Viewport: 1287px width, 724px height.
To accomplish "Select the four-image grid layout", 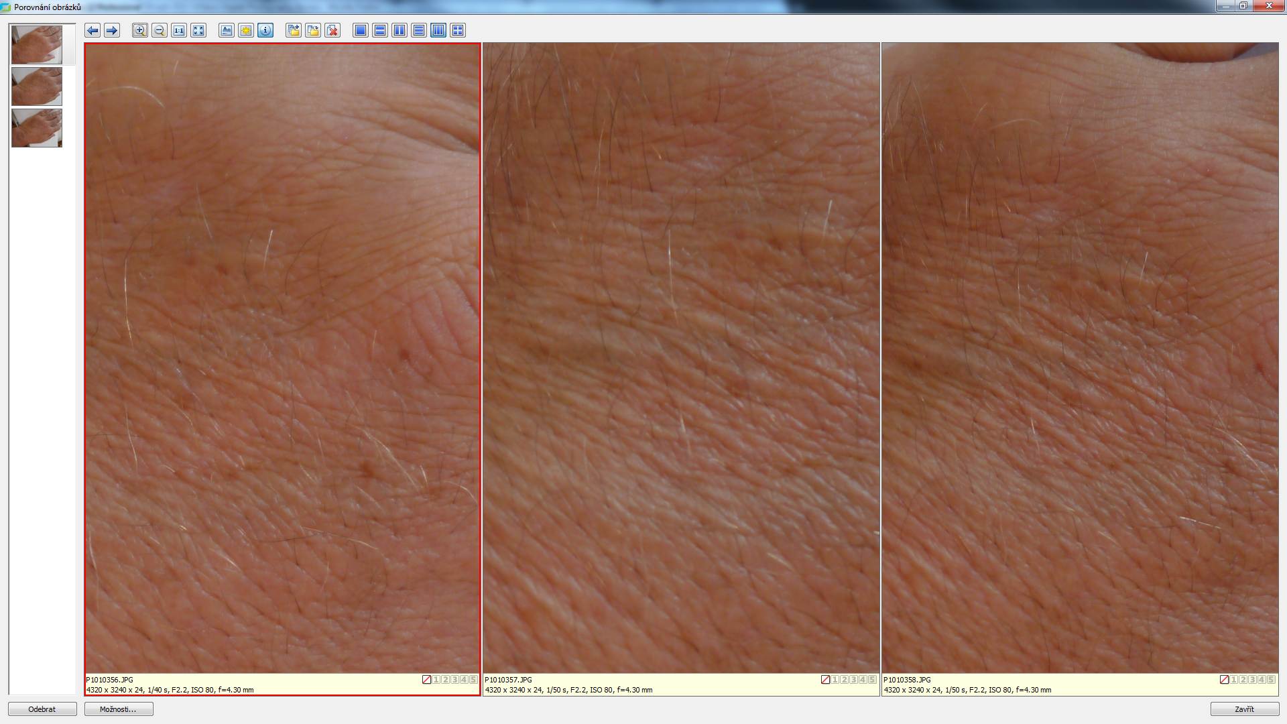I will pos(458,30).
